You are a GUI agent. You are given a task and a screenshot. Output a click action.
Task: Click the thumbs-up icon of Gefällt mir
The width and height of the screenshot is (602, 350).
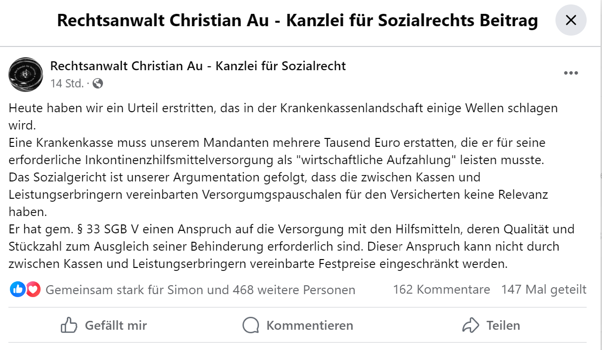pos(69,325)
